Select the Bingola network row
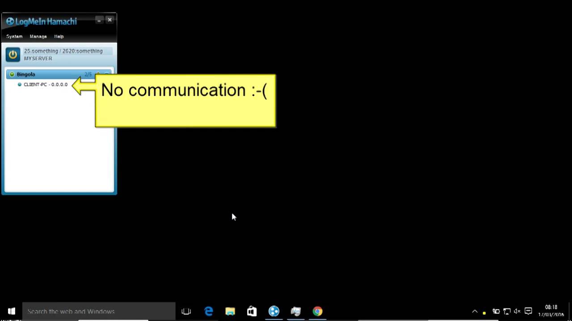 coord(59,74)
